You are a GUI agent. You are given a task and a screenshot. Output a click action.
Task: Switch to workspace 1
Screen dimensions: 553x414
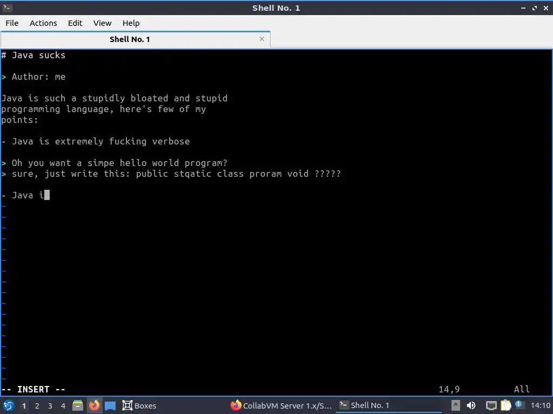(x=24, y=406)
